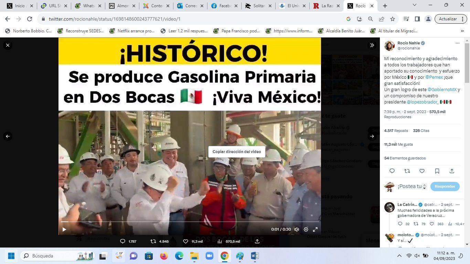
Task: Open more options on the moloto reply
Action: 457,235
